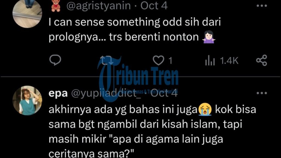281x158 pixels.
Task: Click the like count number 1
Action: [x=170, y=61]
